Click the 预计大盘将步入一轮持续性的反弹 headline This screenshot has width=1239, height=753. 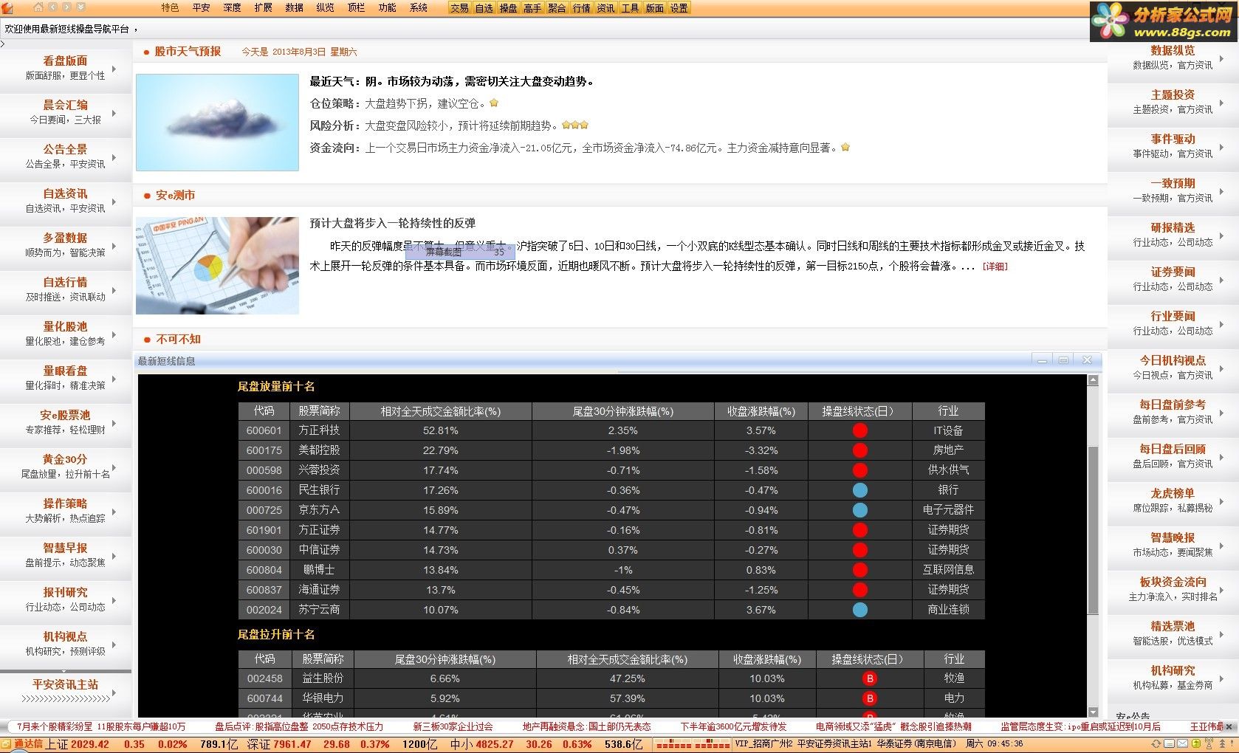(392, 223)
